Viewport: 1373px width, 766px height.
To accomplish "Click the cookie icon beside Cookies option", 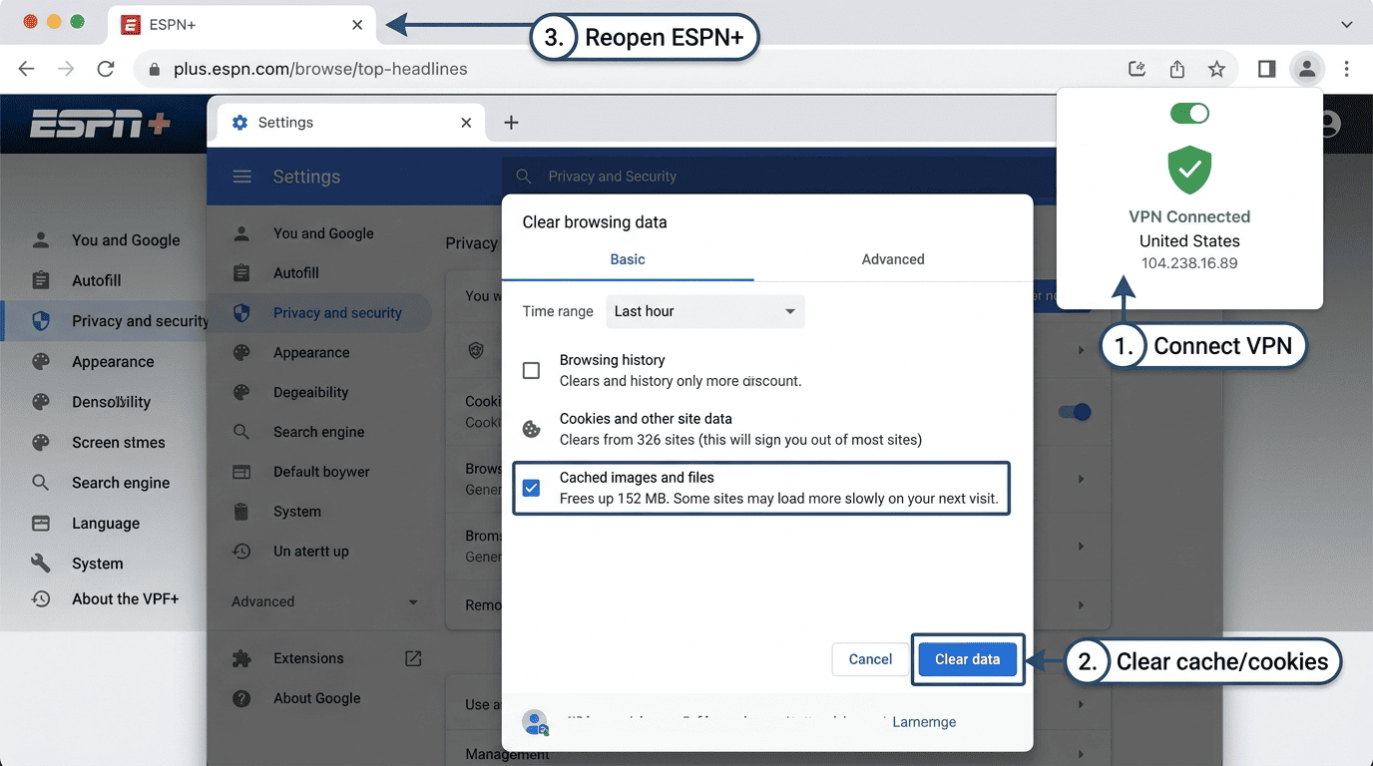I will (x=532, y=429).
